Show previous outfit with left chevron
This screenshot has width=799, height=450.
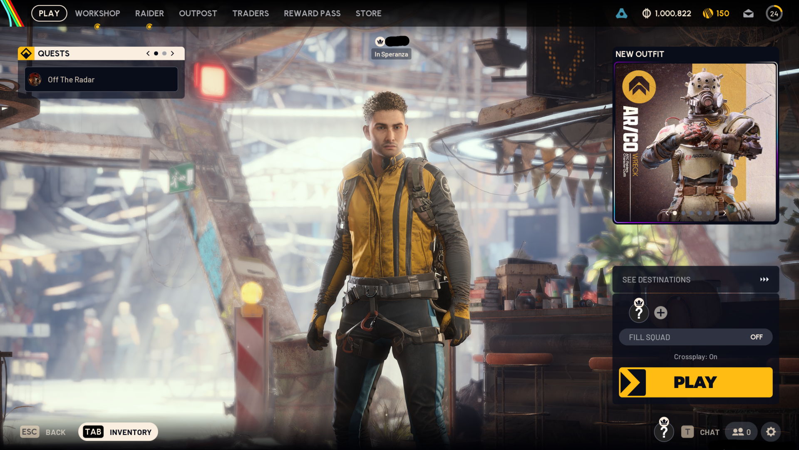(667, 213)
